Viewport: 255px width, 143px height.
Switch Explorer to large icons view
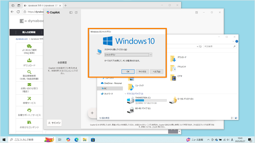(236, 118)
